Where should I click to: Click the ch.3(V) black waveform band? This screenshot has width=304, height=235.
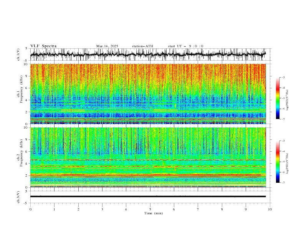click(x=148, y=197)
